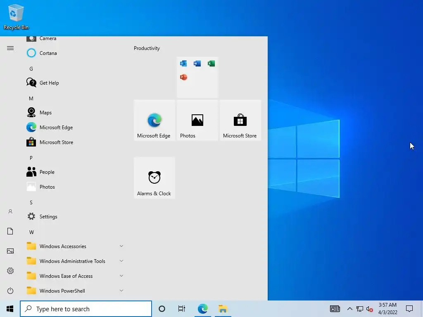Open the Alarms & Clock tile

pos(154,178)
